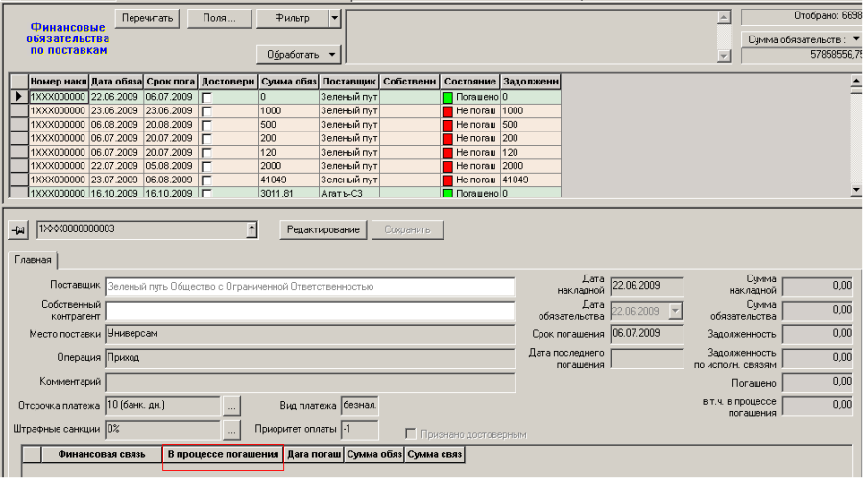Select the 05.08.2009 due date cell
Viewport: 864px width, 479px height.
[x=171, y=166]
